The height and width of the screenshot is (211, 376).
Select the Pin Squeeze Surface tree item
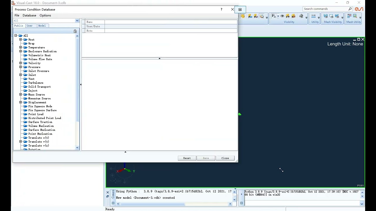coord(42,110)
